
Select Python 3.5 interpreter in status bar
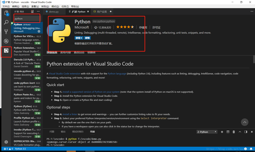point(20,149)
